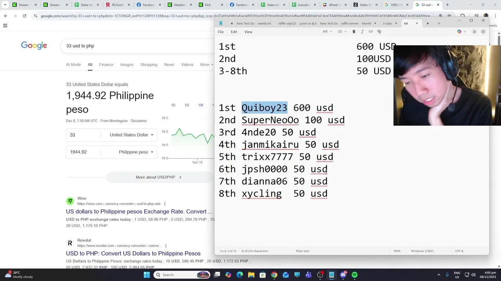
Task: Reload the Google search page
Action: pos(24,16)
